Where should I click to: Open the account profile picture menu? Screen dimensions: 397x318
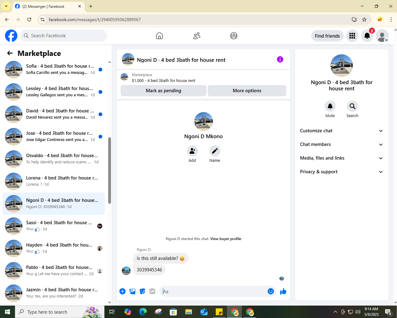click(x=382, y=36)
